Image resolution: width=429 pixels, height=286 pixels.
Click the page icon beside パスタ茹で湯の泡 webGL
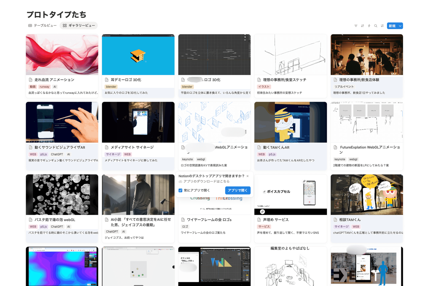tap(31, 220)
